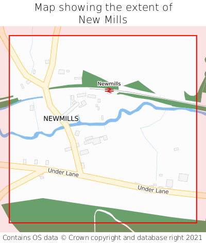The image size is (206, 243).
Task: Click the building cluster south of river
Action: click(94, 141)
